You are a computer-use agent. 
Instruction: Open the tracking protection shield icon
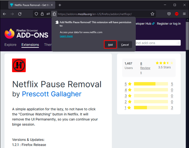[x=36, y=14]
